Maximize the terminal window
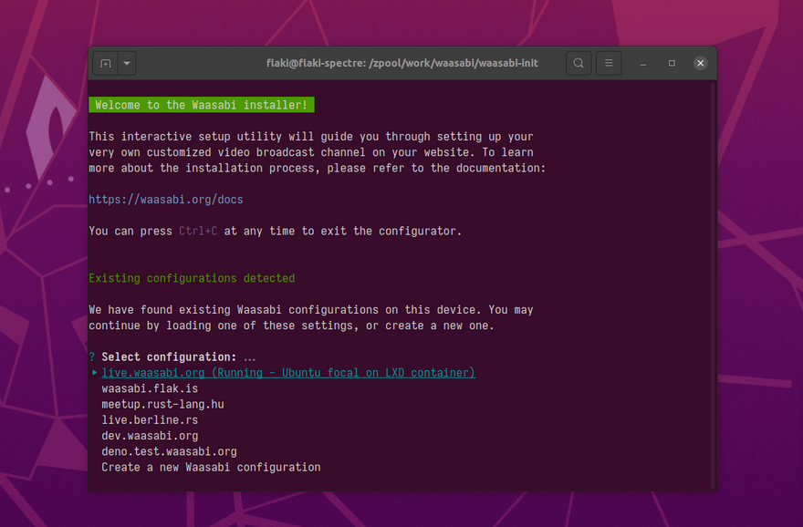The image size is (803, 527). [672, 64]
